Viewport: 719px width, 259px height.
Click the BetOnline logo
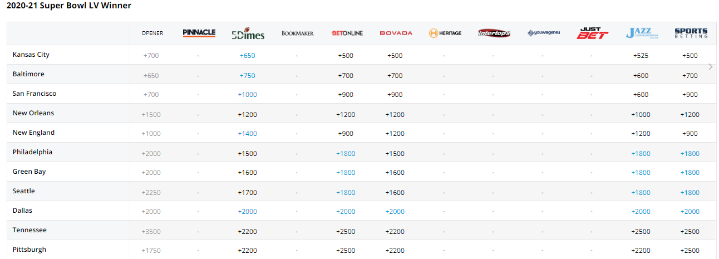(347, 33)
